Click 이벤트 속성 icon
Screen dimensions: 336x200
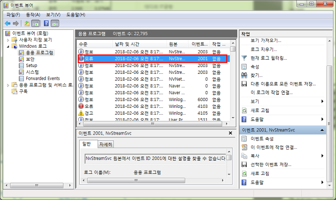point(244,139)
